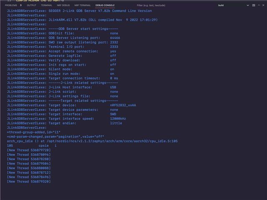This screenshot has height=200, width=267.
Task: Click the '=cmd-param-changed' pagination line
Action: point(55,137)
